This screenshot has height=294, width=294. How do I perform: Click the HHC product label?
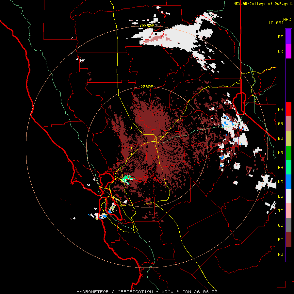click(287, 20)
